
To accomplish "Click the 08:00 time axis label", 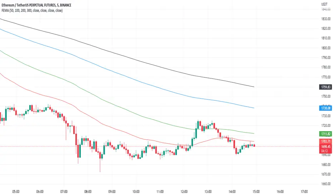I will click(88, 192).
